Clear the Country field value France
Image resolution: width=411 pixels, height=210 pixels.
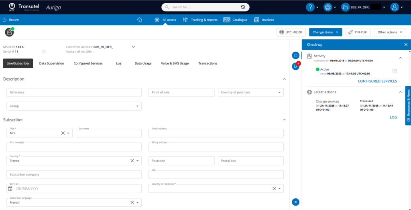point(132,161)
